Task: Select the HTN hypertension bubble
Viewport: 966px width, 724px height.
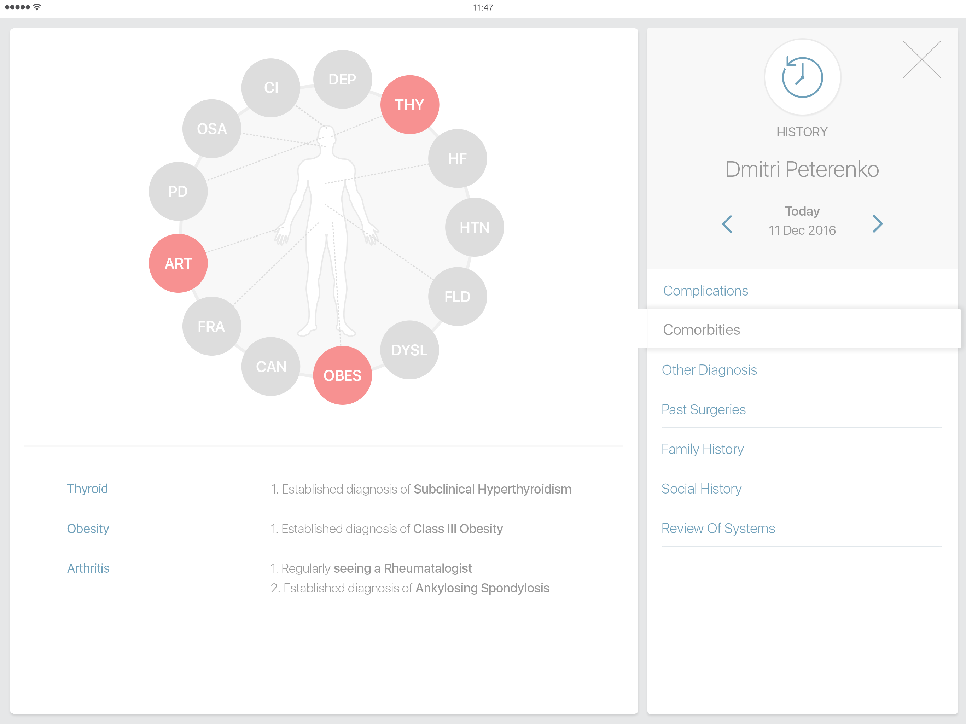Action: [x=474, y=228]
